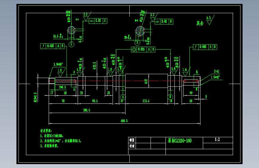This screenshot has width=259, height=168.
Task: Select datum circle C
Action: 71,44
